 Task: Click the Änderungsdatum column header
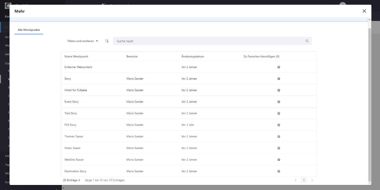(193, 57)
